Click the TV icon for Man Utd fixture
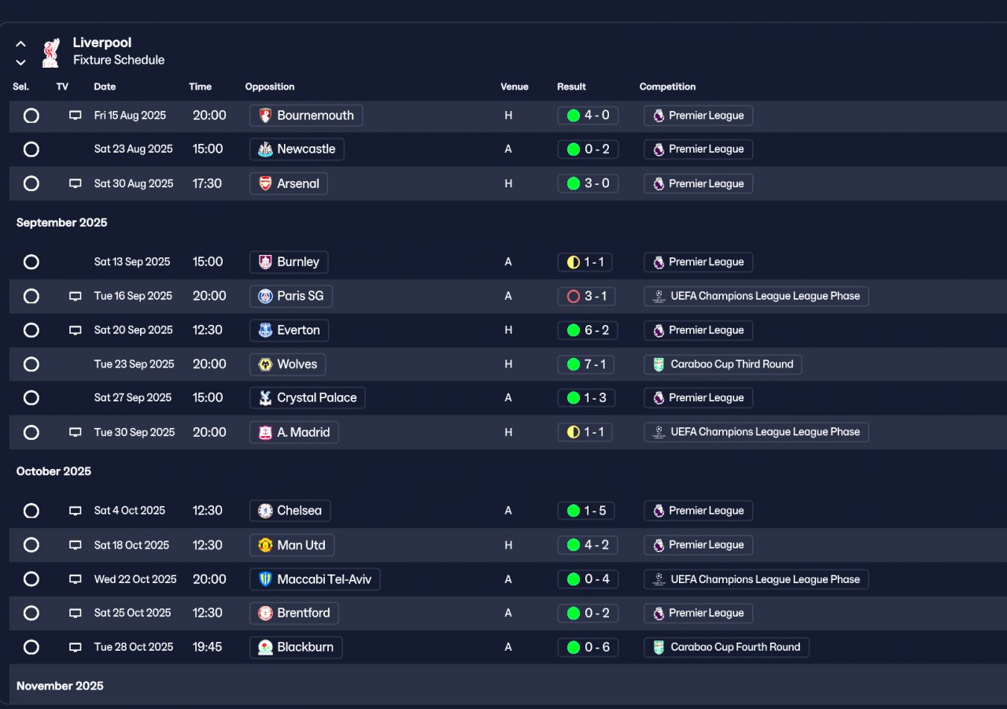 (x=76, y=545)
